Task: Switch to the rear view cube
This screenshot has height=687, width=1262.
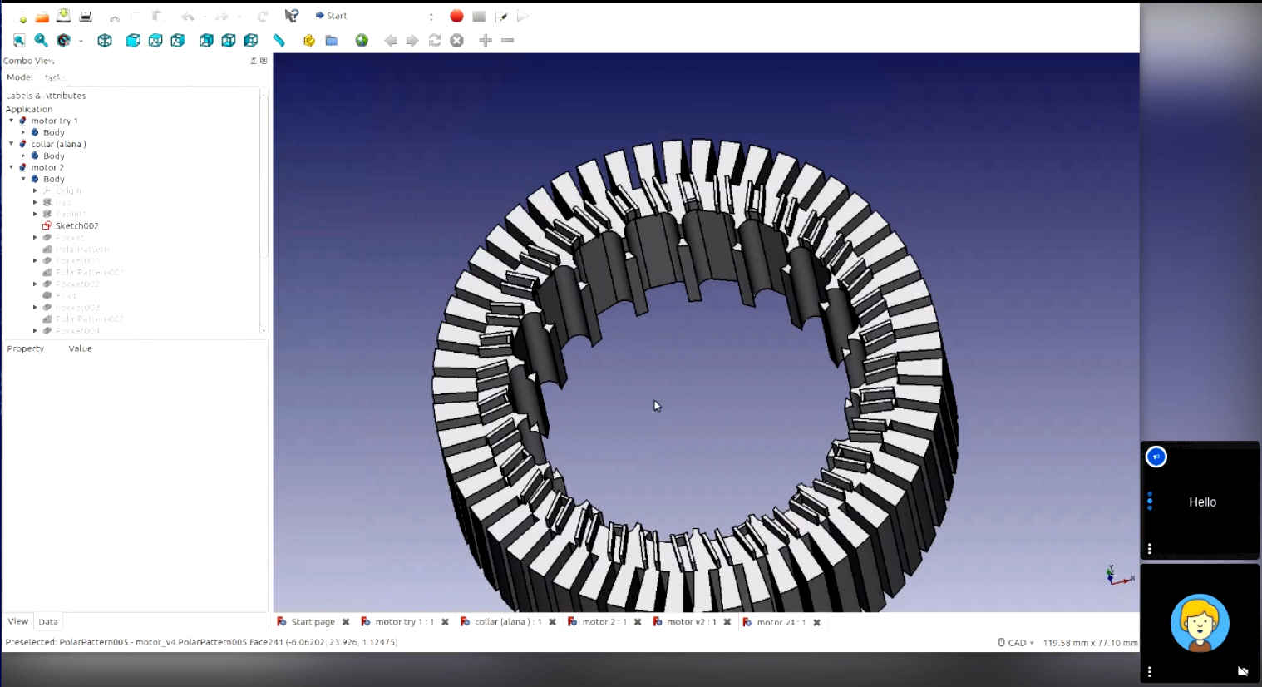Action: [x=206, y=40]
